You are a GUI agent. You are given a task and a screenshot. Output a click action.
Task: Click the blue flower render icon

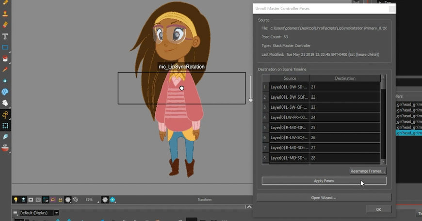(113, 200)
